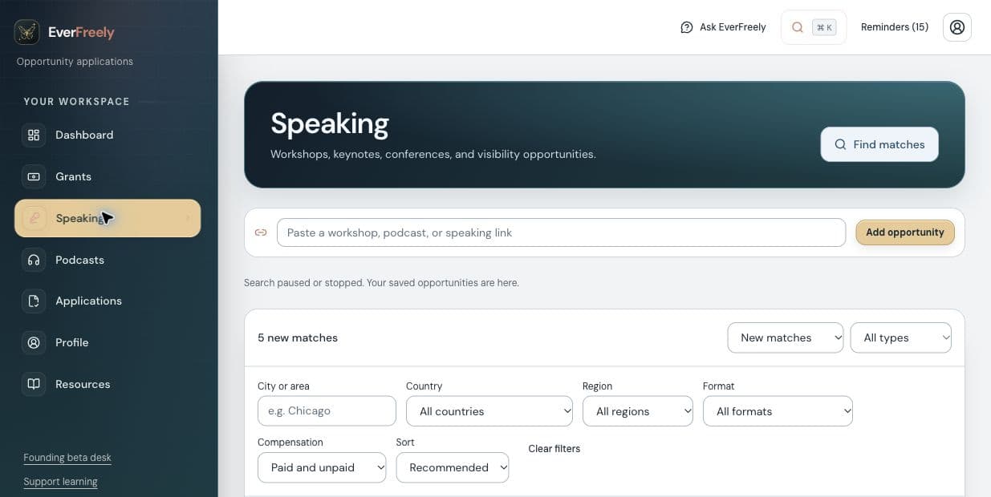
Task: Select the Grants money icon
Action: (34, 176)
